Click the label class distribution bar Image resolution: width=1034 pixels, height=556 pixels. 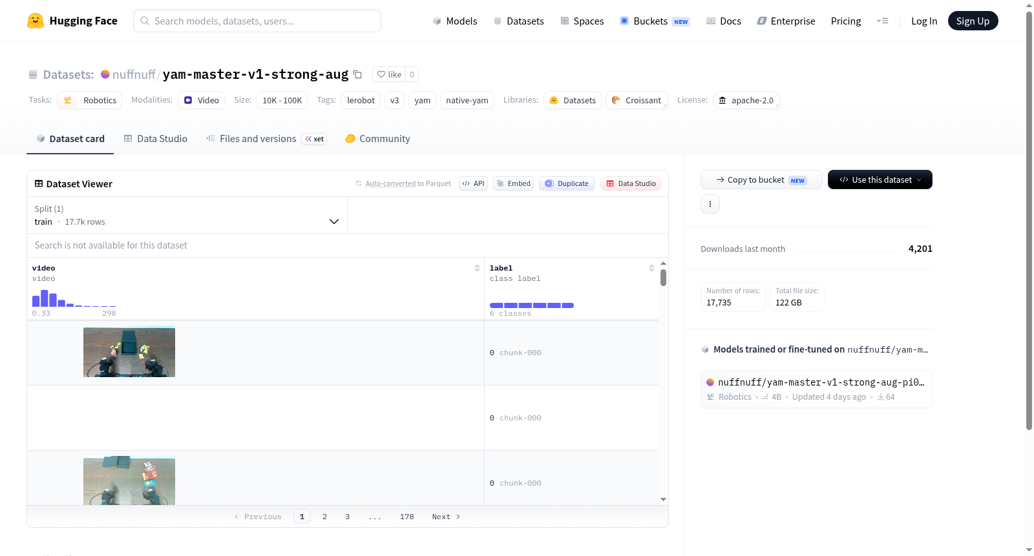[x=532, y=305]
